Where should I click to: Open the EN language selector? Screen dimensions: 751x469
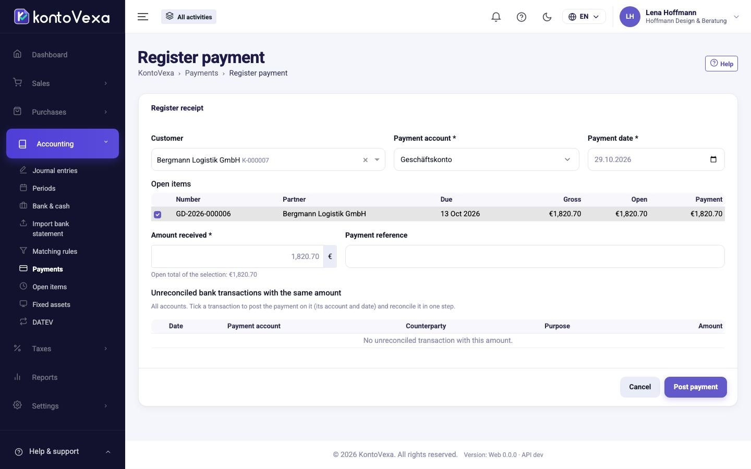(584, 17)
